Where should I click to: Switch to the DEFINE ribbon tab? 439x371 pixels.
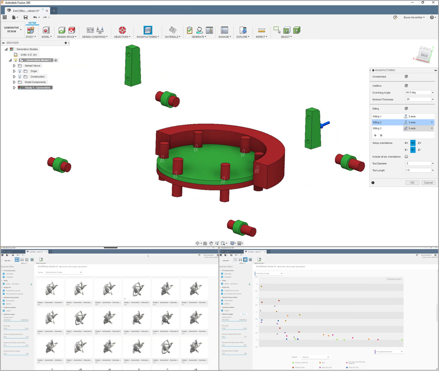[32, 23]
